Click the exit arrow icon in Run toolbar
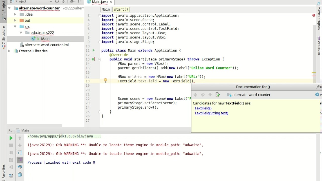 11,167
